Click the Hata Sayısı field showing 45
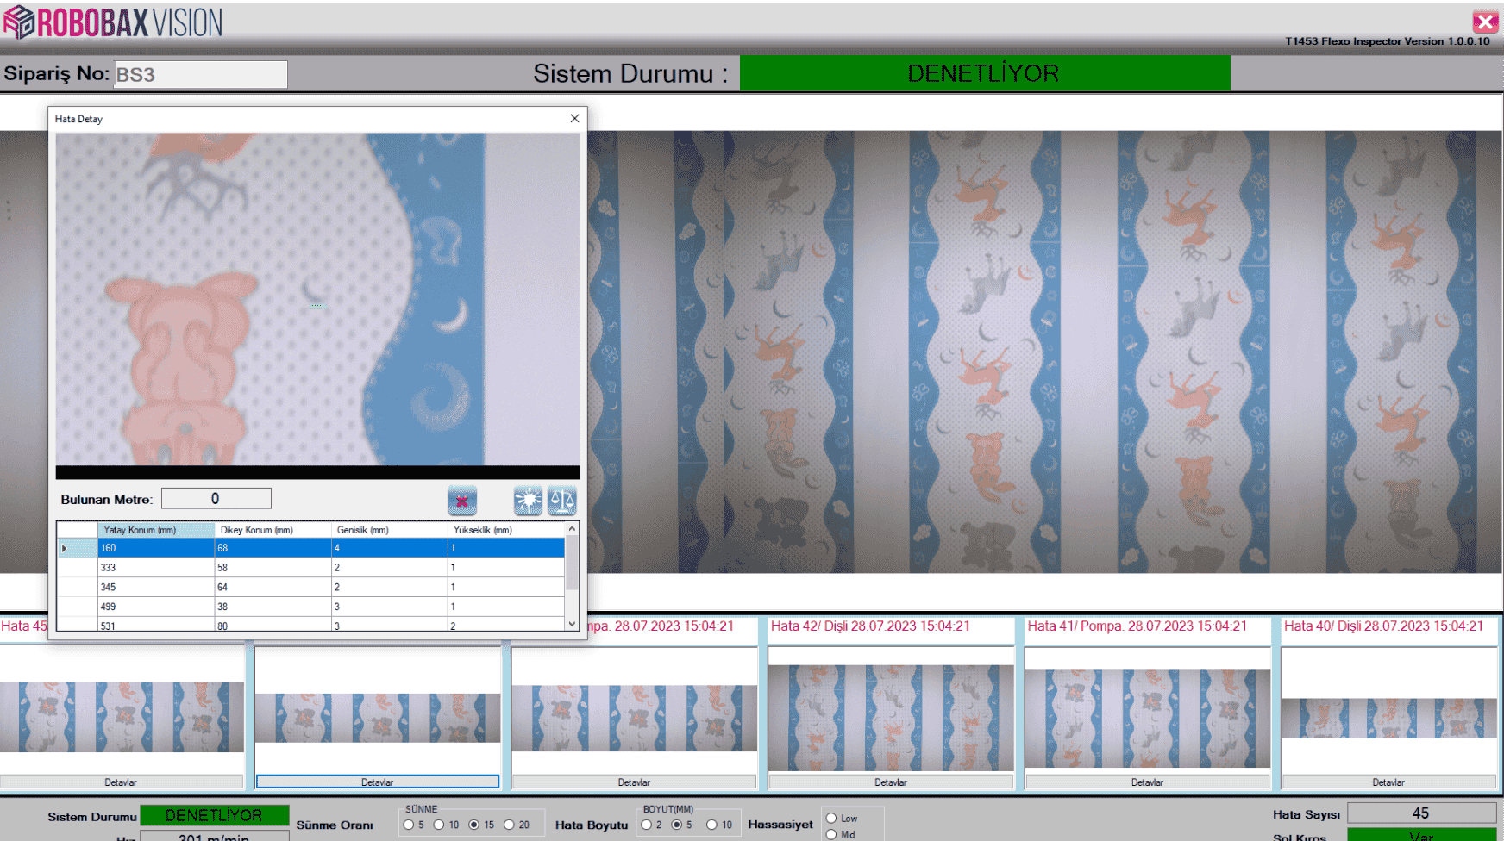 [x=1421, y=813]
